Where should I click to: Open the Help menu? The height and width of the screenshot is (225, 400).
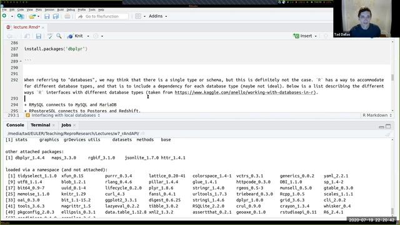(101, 10)
